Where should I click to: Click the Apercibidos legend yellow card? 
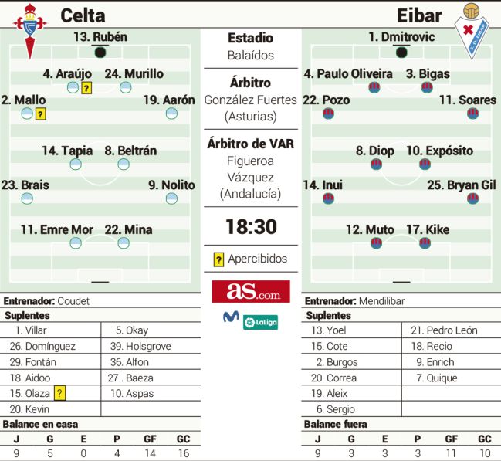(x=218, y=259)
